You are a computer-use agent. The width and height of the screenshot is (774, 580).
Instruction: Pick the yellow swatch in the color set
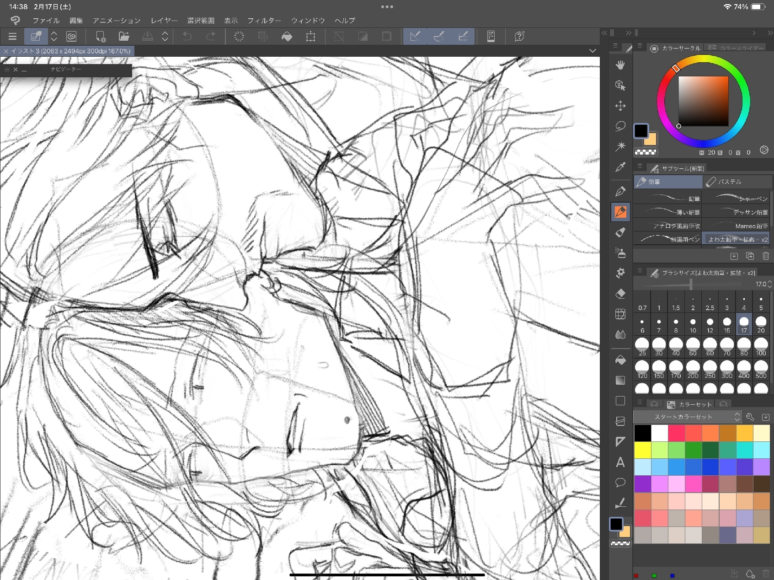pos(642,450)
